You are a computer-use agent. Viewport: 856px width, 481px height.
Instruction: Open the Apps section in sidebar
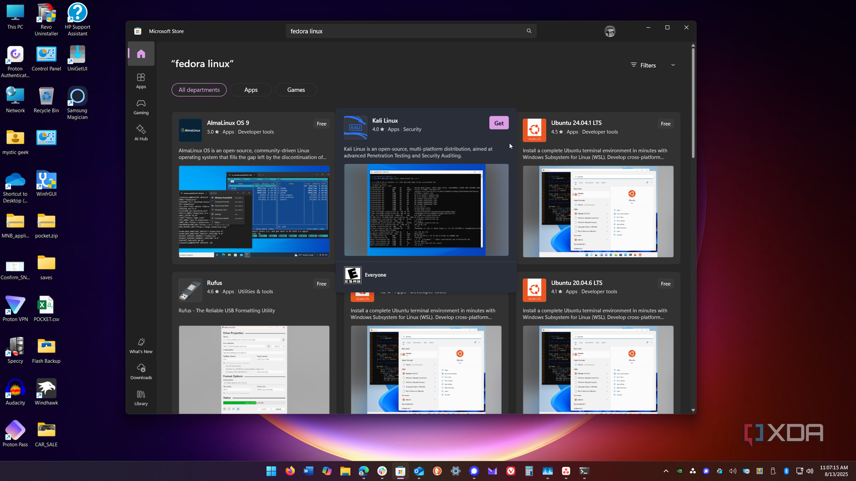click(141, 80)
